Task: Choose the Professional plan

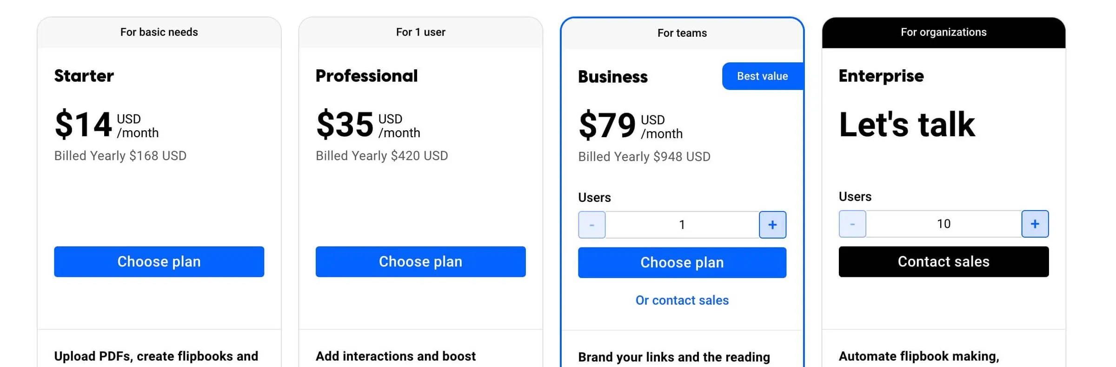Action: tap(420, 261)
